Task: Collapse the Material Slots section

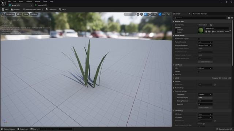Action: (174, 21)
